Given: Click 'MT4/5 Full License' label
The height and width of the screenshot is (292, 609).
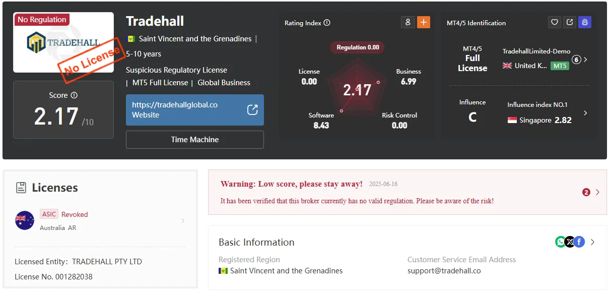Looking at the screenshot, I should pos(472,59).
